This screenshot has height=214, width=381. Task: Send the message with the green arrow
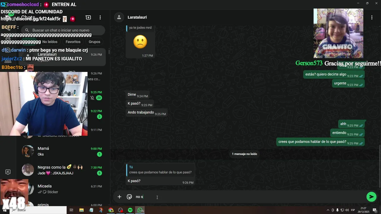tap(371, 197)
